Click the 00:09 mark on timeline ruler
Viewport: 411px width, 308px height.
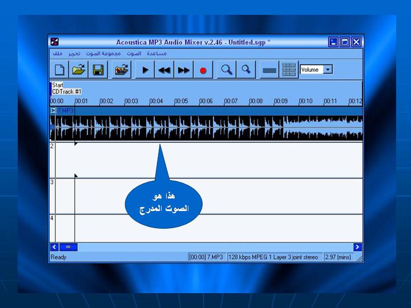pyautogui.click(x=280, y=101)
